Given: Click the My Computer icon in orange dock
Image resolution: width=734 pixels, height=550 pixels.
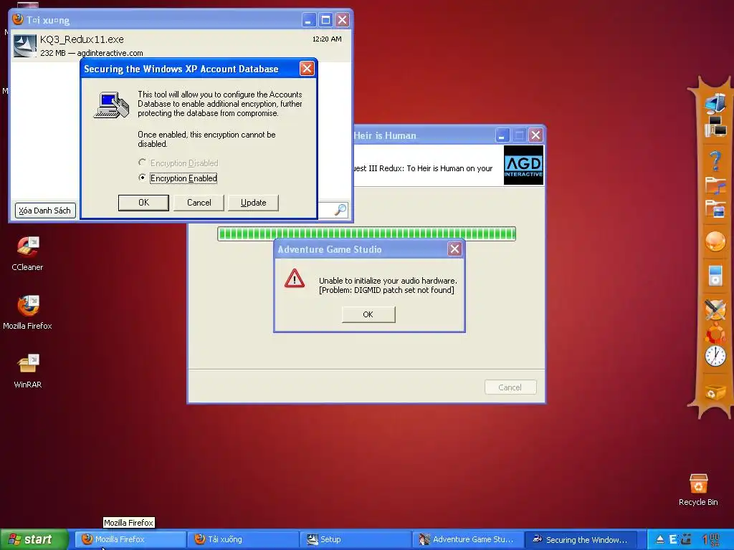Looking at the screenshot, I should pos(715,103).
